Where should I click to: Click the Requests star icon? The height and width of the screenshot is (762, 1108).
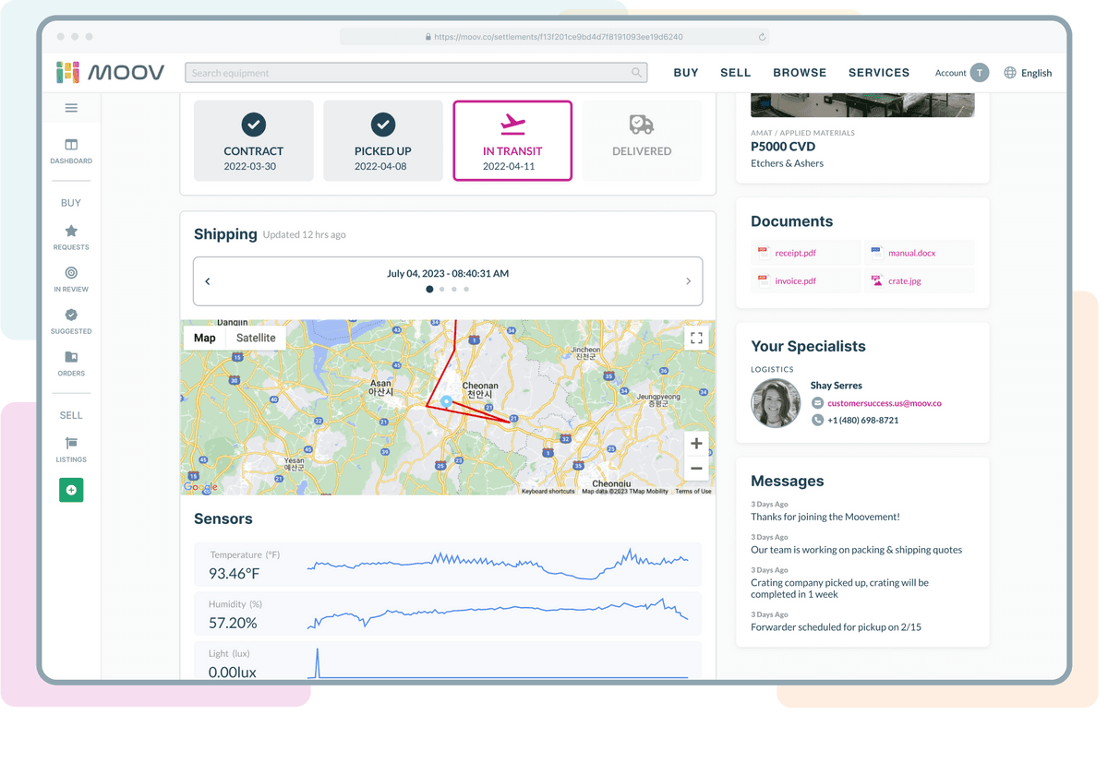(x=71, y=232)
